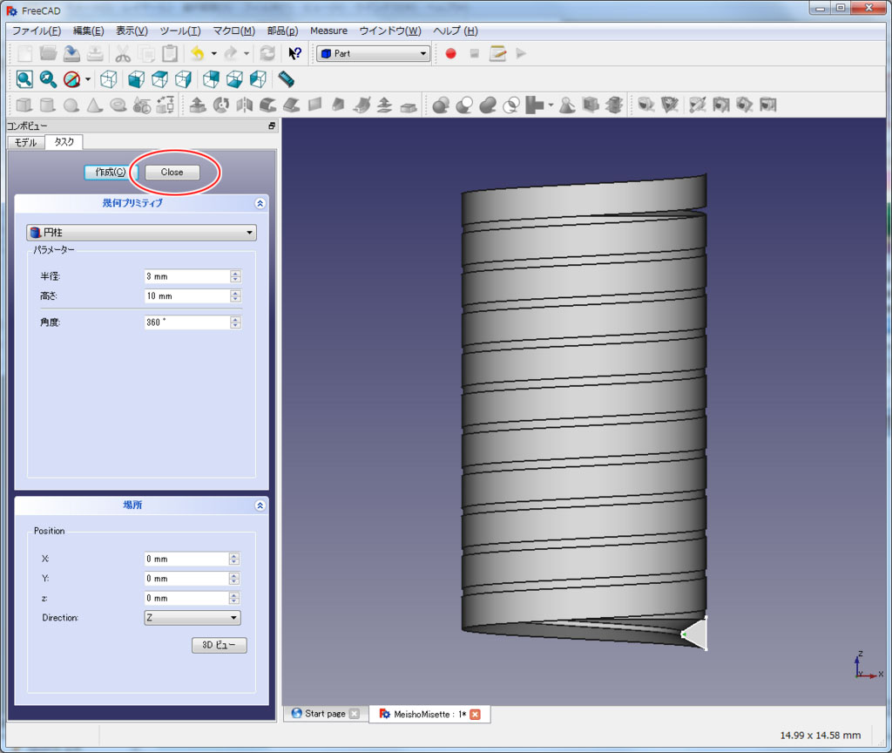Screen dimensions: 892x753
Task: Switch to axonometric view cube icon
Action: click(108, 79)
